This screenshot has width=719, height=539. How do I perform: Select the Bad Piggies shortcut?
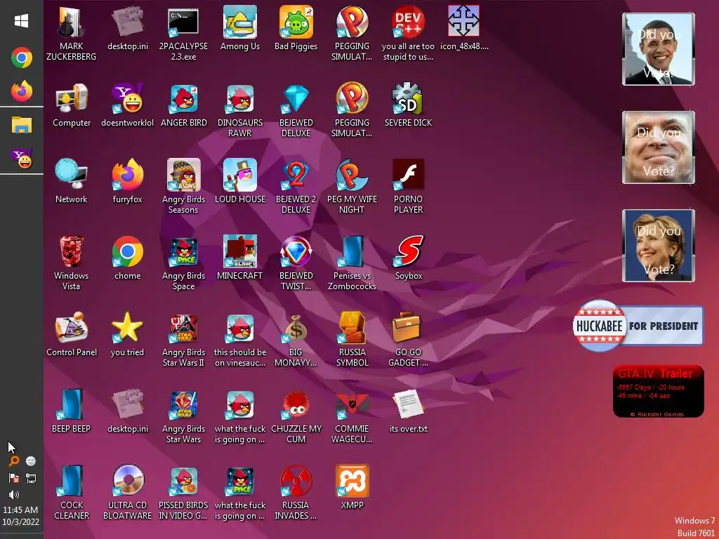coord(296,28)
